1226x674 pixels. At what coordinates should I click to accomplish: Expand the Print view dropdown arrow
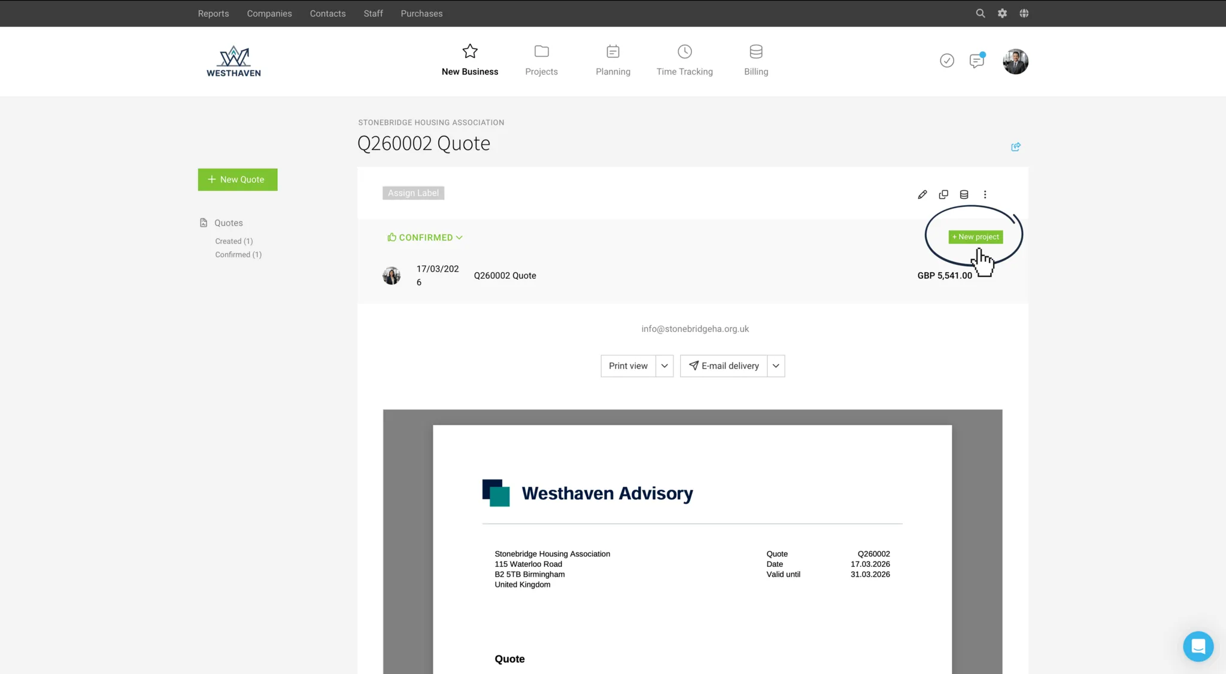(x=664, y=366)
